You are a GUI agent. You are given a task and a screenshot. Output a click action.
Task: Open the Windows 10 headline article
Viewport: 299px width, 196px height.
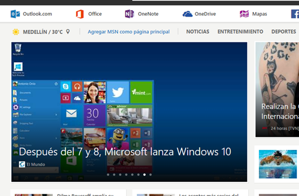(125, 152)
